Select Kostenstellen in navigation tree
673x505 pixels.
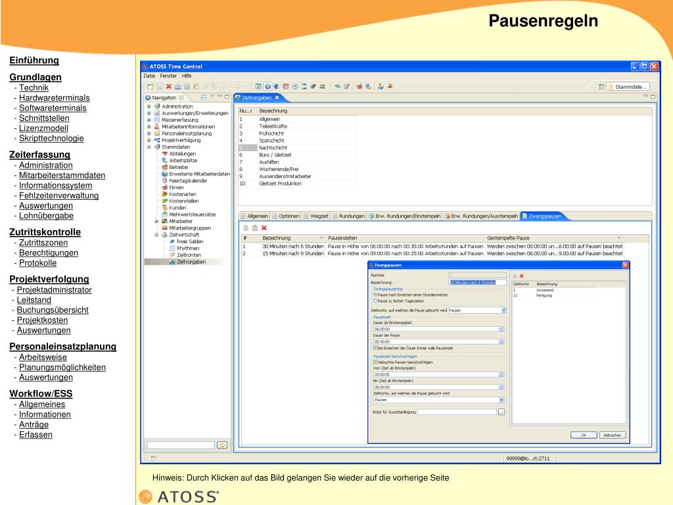(x=184, y=201)
